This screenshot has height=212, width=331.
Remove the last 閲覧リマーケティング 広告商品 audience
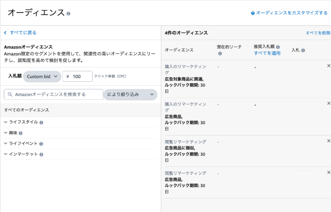click(328, 172)
